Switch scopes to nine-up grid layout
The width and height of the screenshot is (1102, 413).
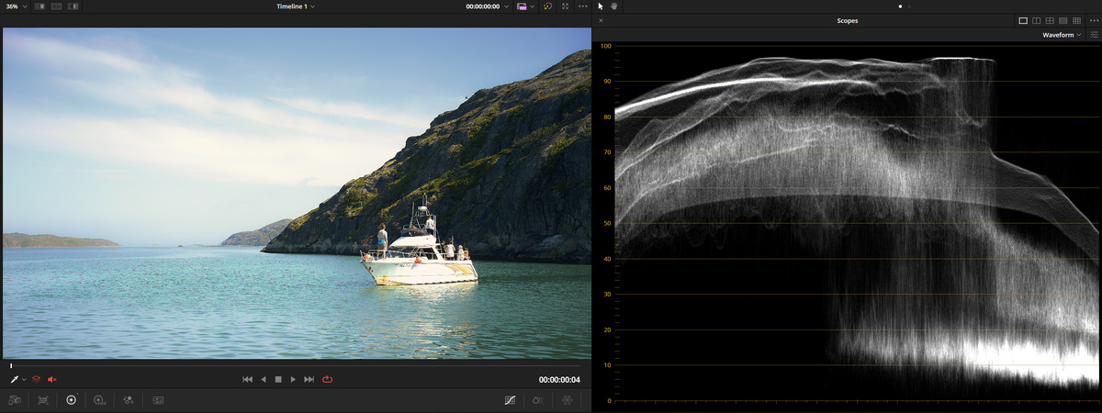point(1076,20)
